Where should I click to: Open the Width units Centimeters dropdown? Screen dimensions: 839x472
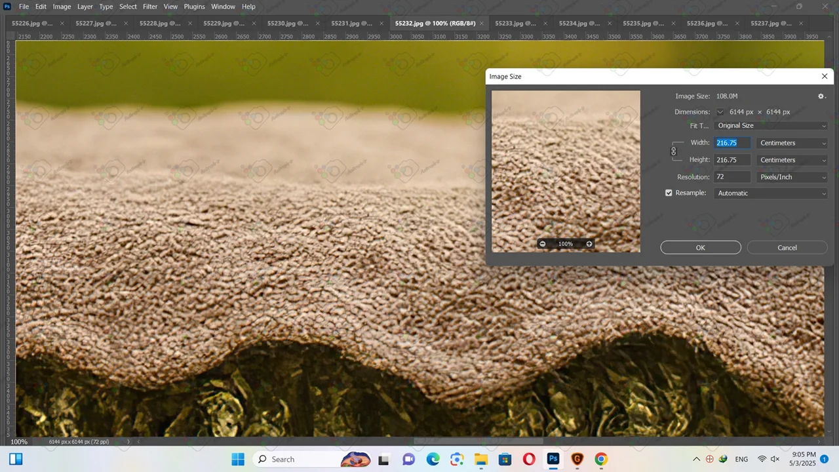(x=792, y=143)
